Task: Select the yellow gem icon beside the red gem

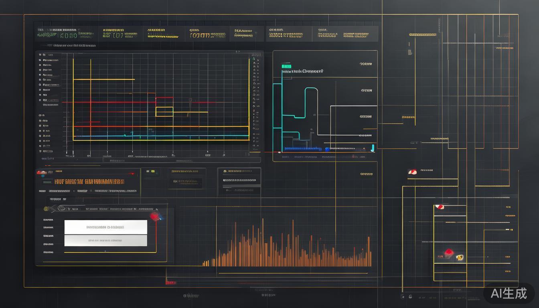Action: [x=460, y=257]
